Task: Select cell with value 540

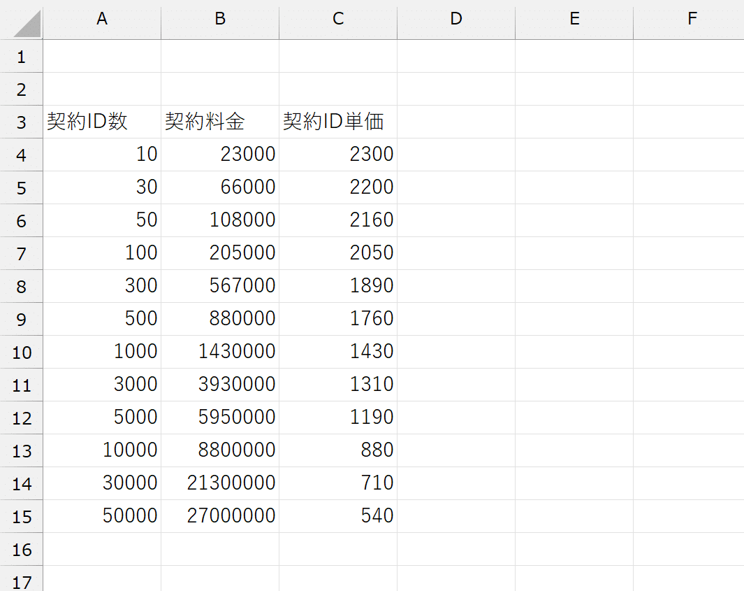Action: pyautogui.click(x=338, y=516)
